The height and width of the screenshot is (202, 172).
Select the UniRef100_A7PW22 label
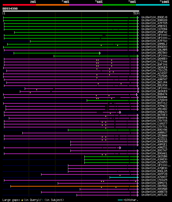[x=154, y=106]
